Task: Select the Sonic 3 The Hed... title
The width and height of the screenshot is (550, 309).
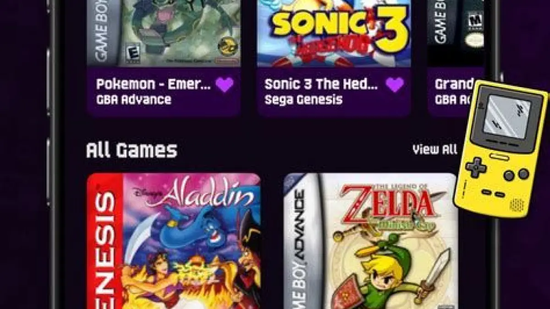Action: 322,84
